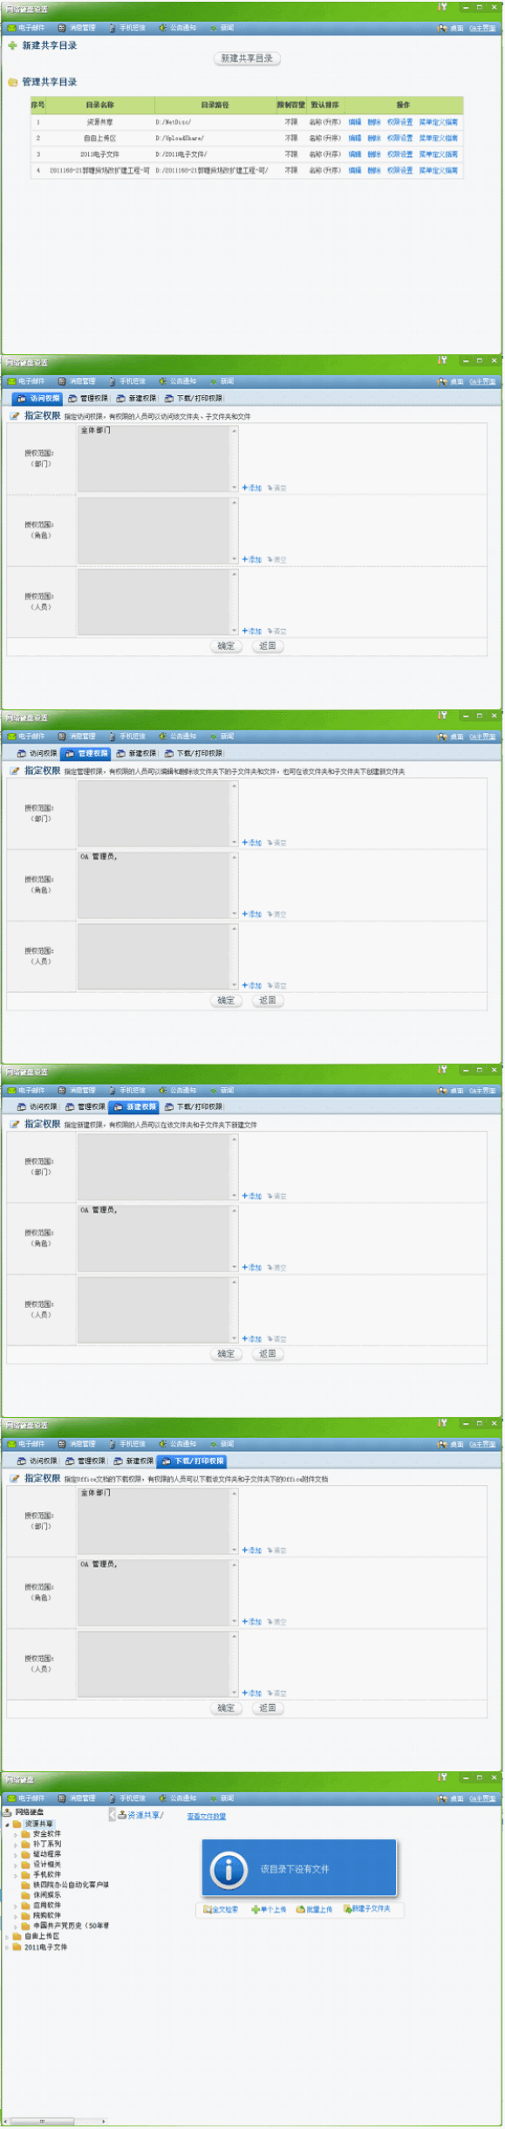Click the 全文检索 search icon
Screen dimensions: 505x2129
(207, 1909)
